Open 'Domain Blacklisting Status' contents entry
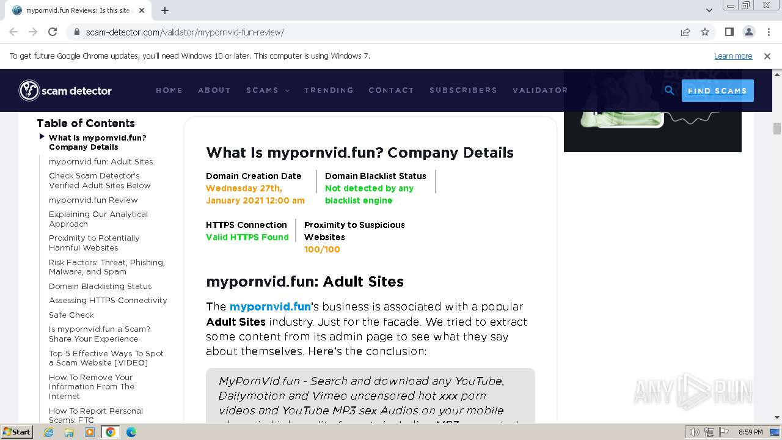This screenshot has height=440, width=782. coord(100,286)
